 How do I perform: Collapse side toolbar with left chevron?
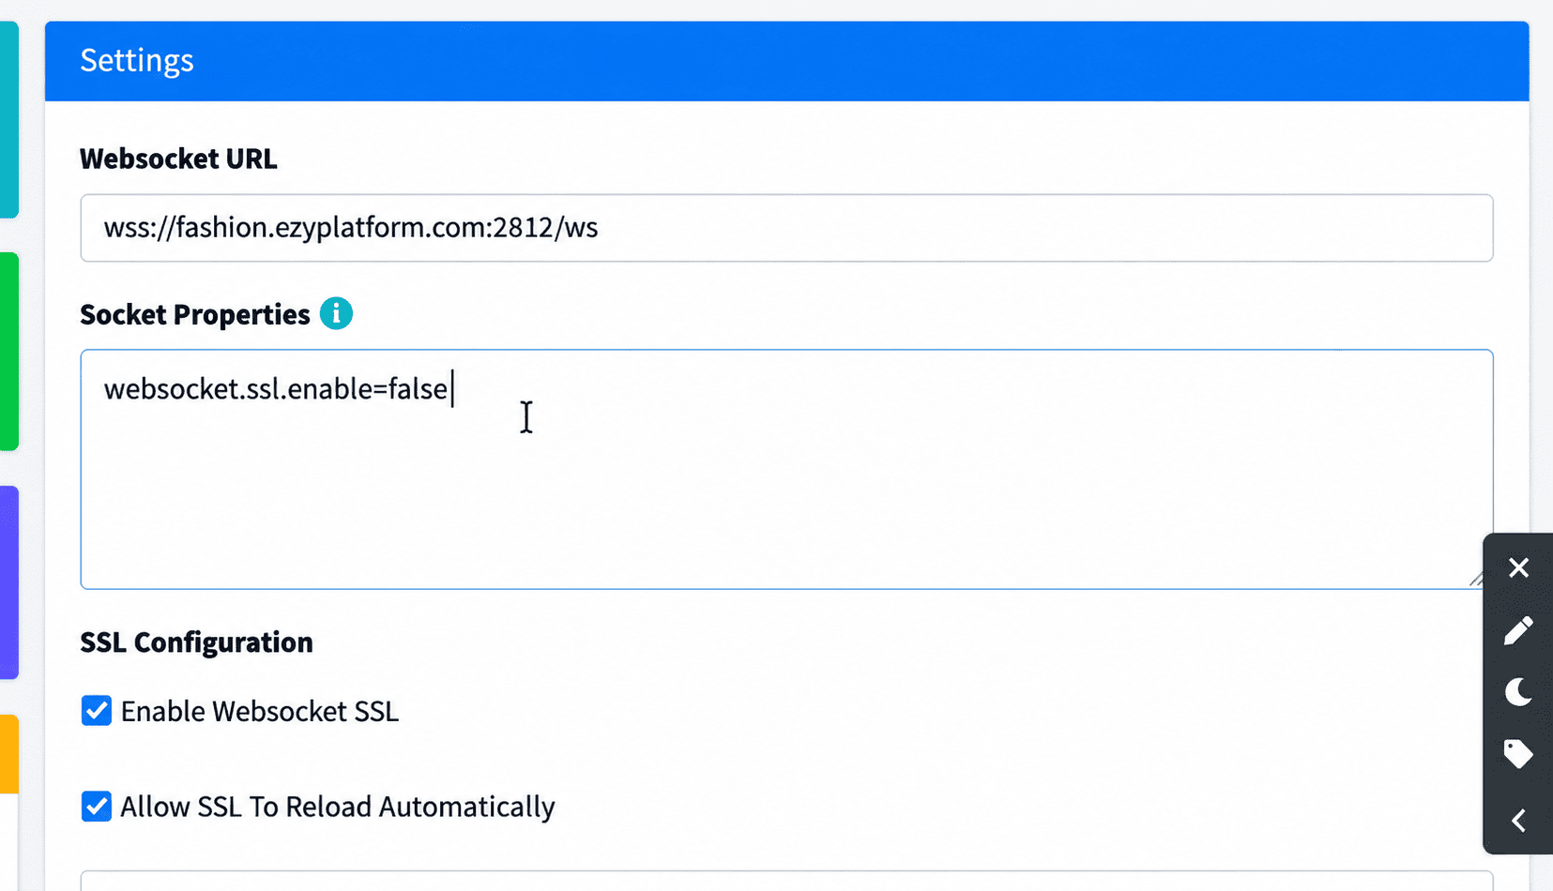(1518, 821)
